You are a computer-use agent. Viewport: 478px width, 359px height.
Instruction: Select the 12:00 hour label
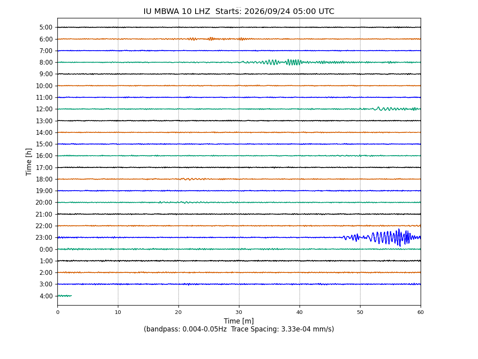(x=44, y=109)
